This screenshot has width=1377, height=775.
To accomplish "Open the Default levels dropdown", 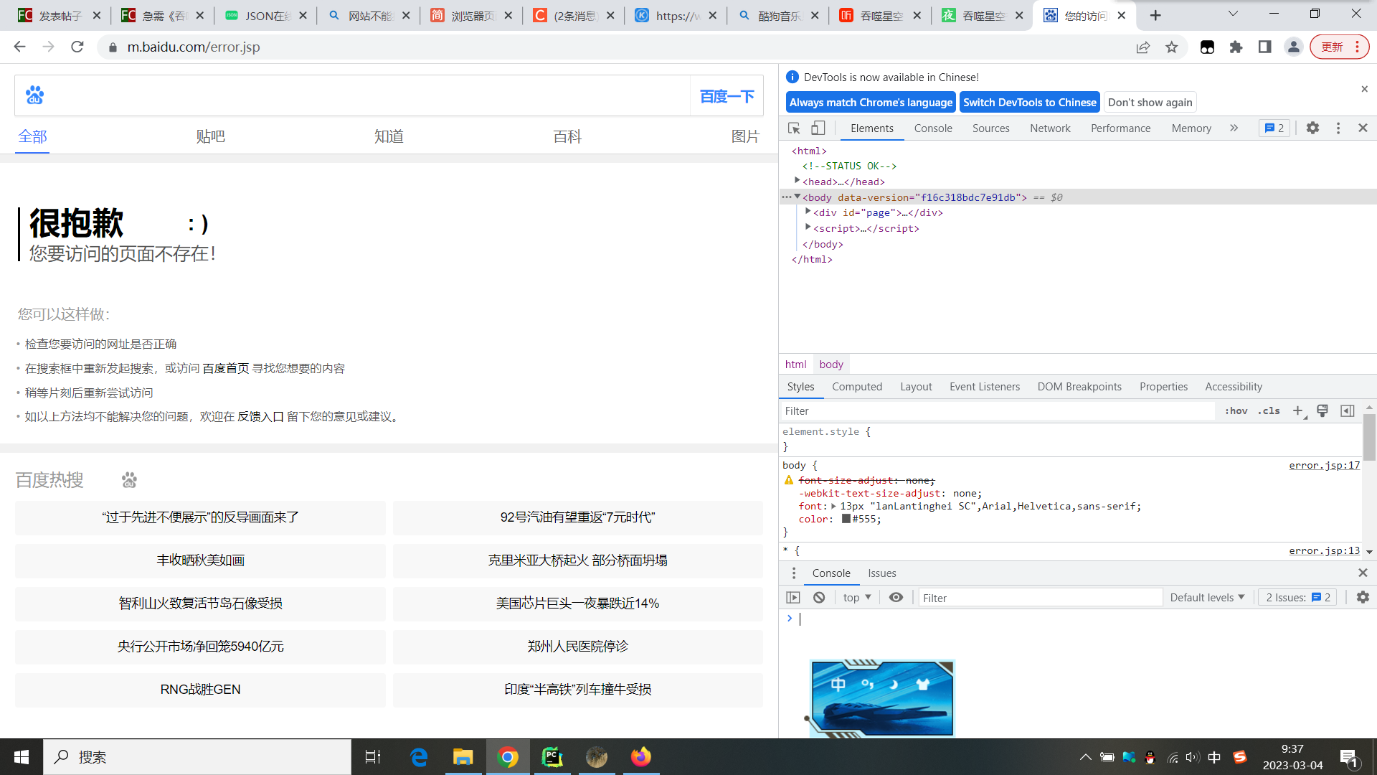I will coord(1207,597).
